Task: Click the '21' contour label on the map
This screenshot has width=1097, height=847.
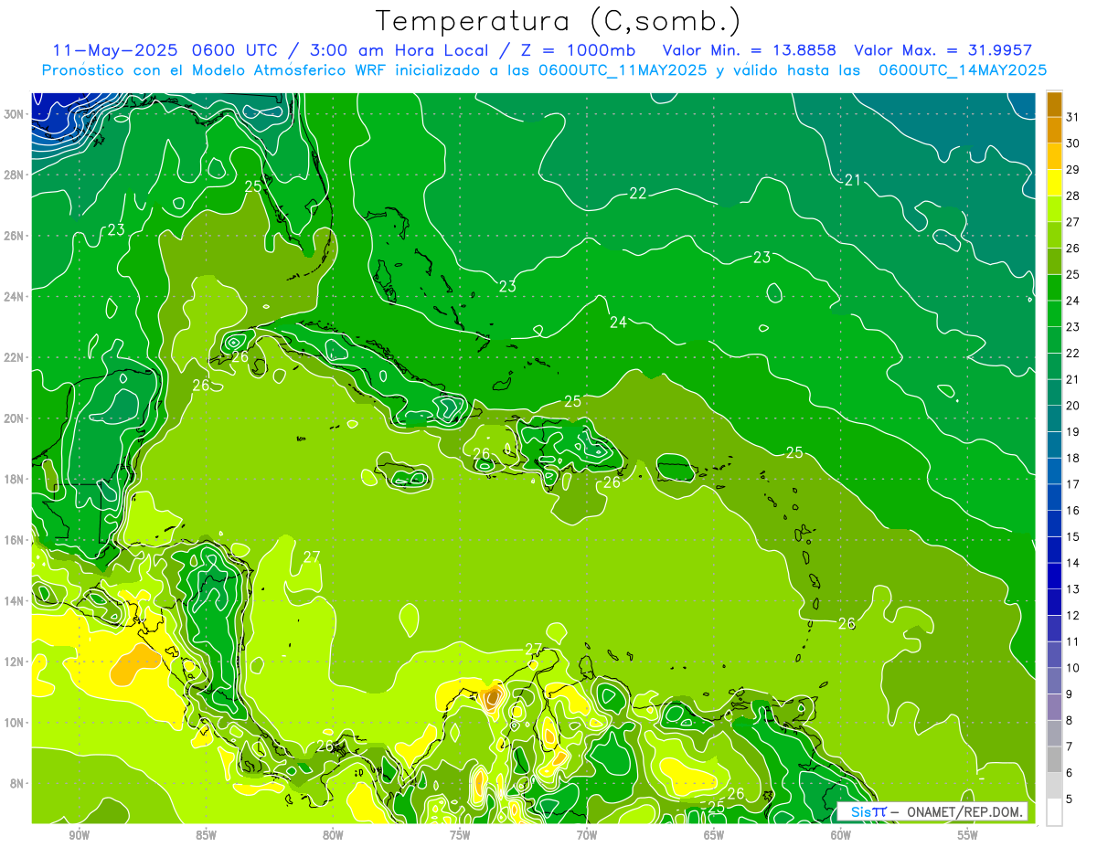Action: pyautogui.click(x=852, y=180)
